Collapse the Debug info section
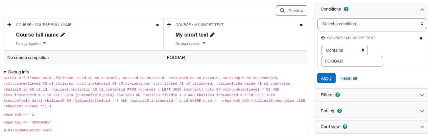The height and width of the screenshot is (137, 428). [16, 72]
